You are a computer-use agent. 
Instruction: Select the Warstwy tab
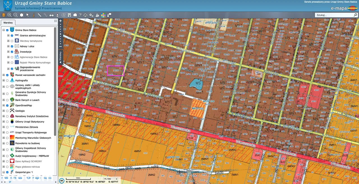pyautogui.click(x=8, y=23)
